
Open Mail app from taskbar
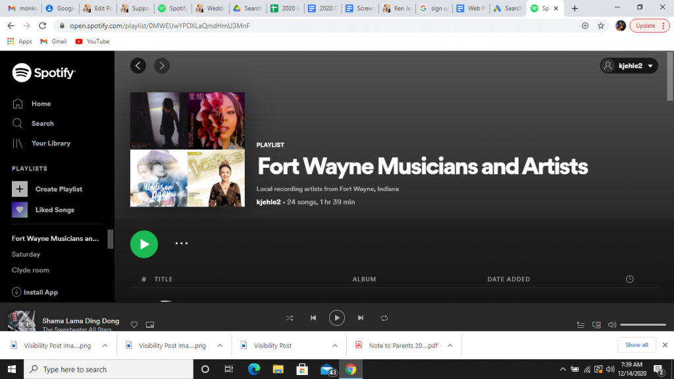[328, 369]
